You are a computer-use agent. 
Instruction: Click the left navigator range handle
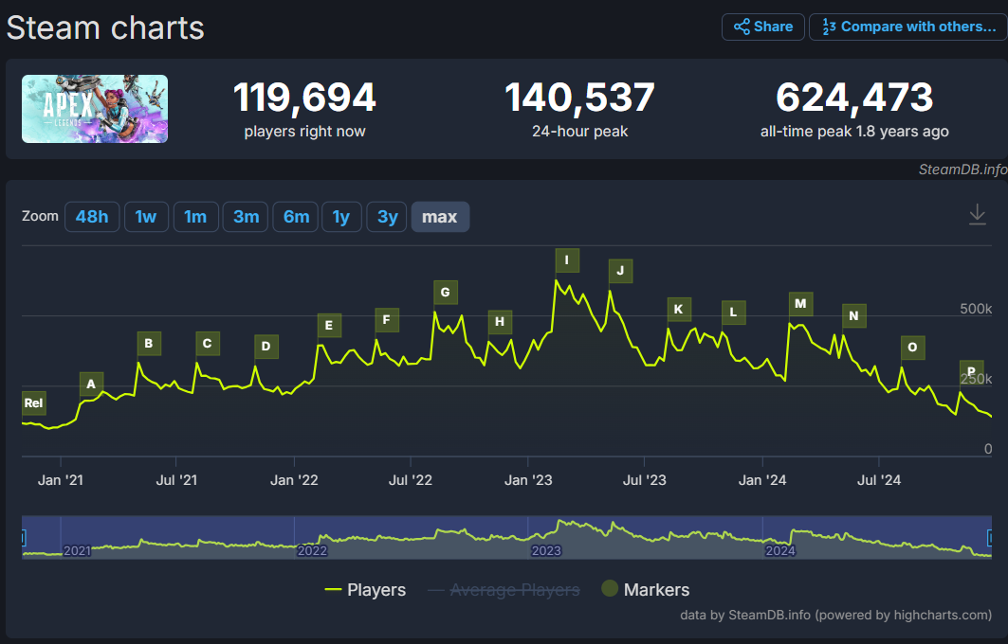coord(23,537)
